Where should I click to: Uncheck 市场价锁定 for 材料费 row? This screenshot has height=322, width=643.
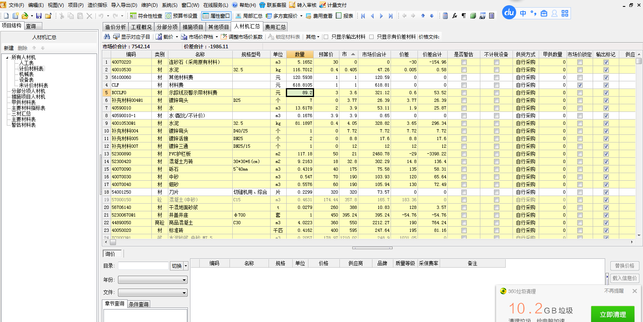click(580, 85)
